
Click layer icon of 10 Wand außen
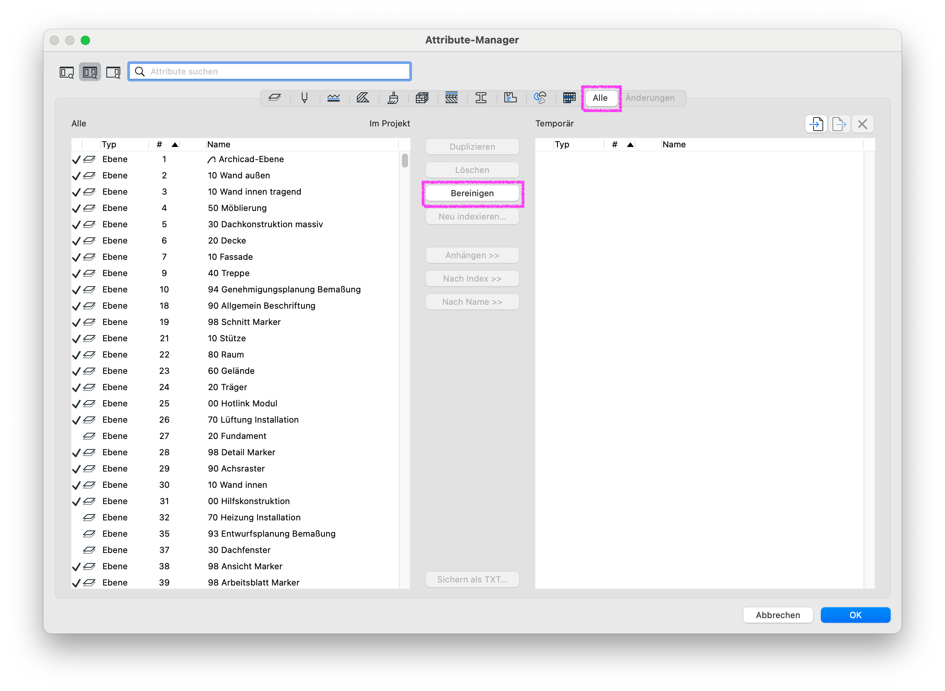click(89, 176)
